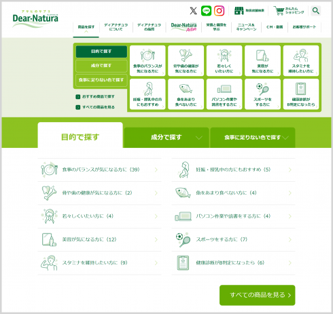Open the shopping cart icon

pyautogui.click(x=279, y=11)
